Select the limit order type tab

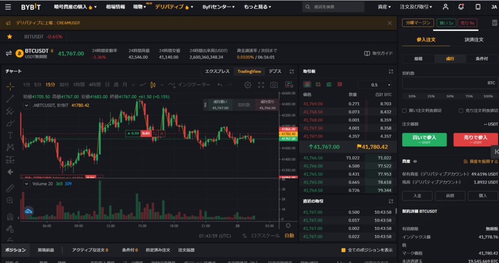pos(418,59)
